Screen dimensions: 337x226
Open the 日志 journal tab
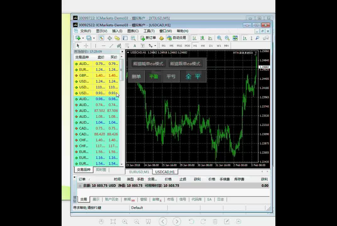click(x=220, y=199)
